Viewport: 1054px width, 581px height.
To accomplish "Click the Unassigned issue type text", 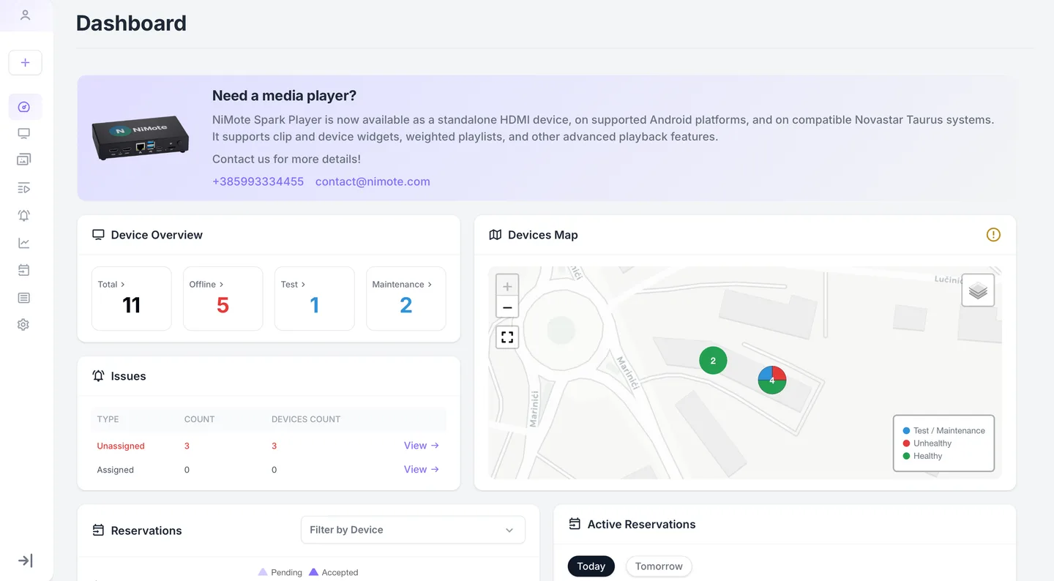I will click(121, 446).
